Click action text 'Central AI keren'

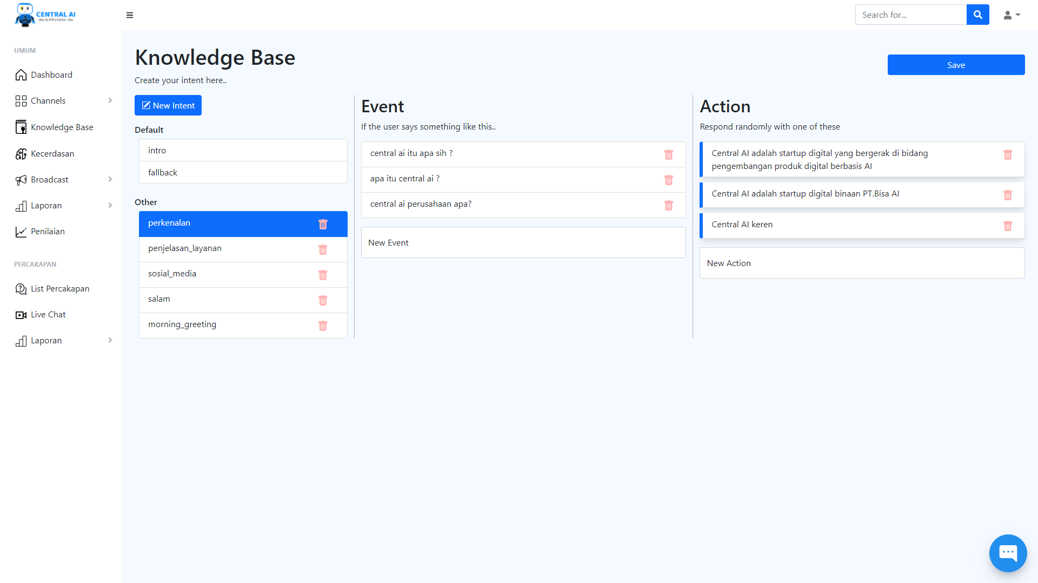742,225
